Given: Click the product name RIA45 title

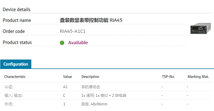Looking at the screenshot, I should point(91,20).
